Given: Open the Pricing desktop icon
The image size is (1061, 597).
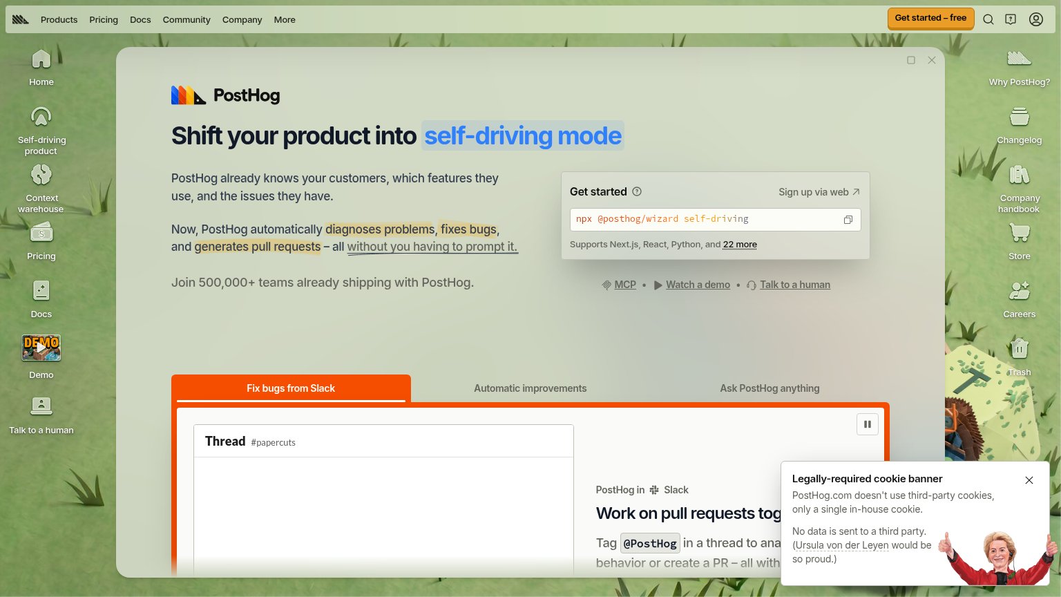Looking at the screenshot, I should (x=41, y=241).
